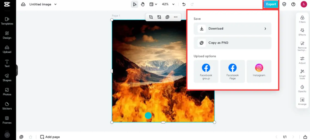Screen dimensions: 310x140
Task: Open the Shapes panel
Action: pyautogui.click(x=7, y=78)
